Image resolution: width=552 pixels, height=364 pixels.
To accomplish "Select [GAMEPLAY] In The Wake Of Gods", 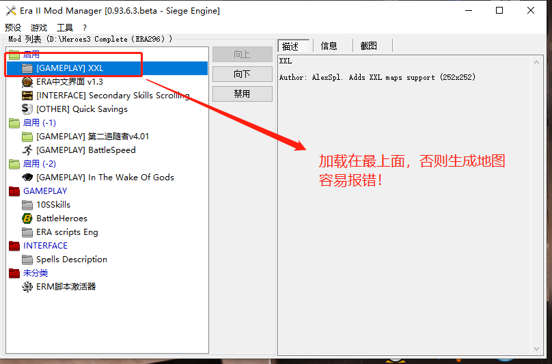I will point(105,178).
